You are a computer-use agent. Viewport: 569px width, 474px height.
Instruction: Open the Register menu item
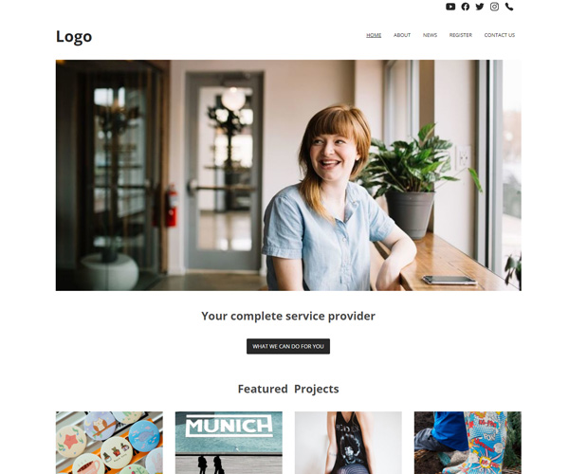pyautogui.click(x=461, y=35)
